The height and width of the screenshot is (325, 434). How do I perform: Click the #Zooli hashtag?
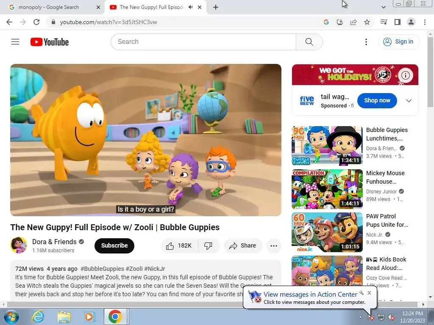point(134,269)
